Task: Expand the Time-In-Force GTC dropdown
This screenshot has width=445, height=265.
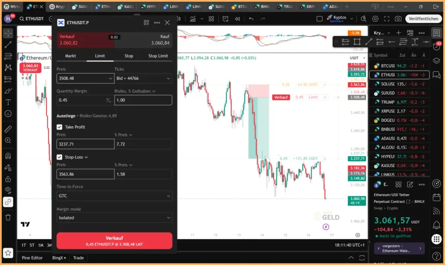Action: (114, 196)
